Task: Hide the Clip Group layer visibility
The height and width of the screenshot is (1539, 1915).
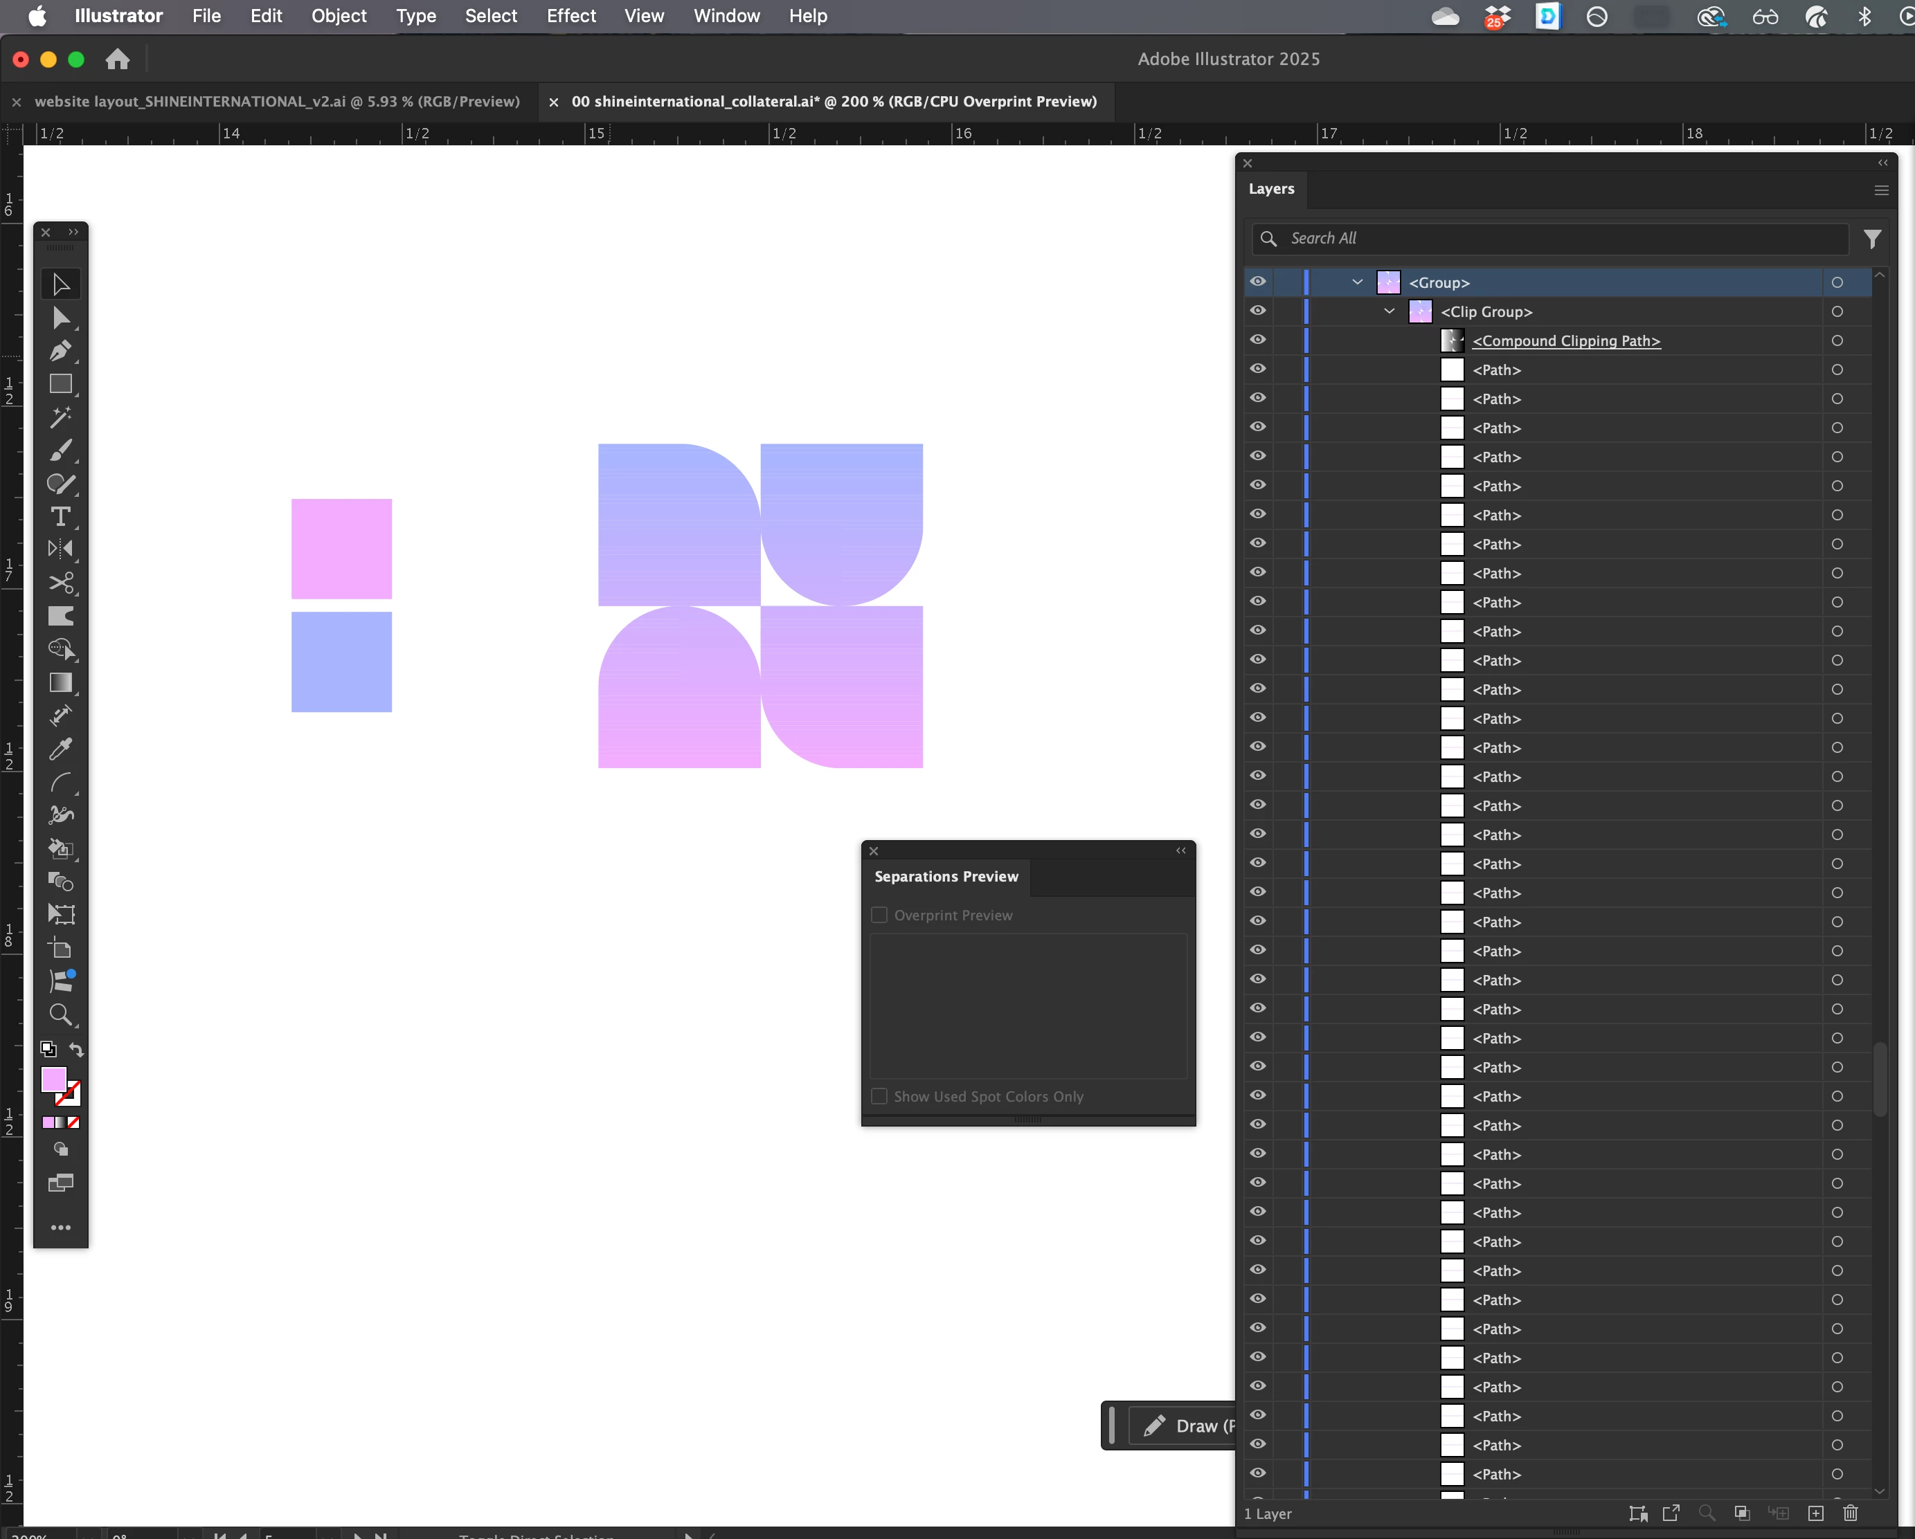Action: pyautogui.click(x=1258, y=311)
